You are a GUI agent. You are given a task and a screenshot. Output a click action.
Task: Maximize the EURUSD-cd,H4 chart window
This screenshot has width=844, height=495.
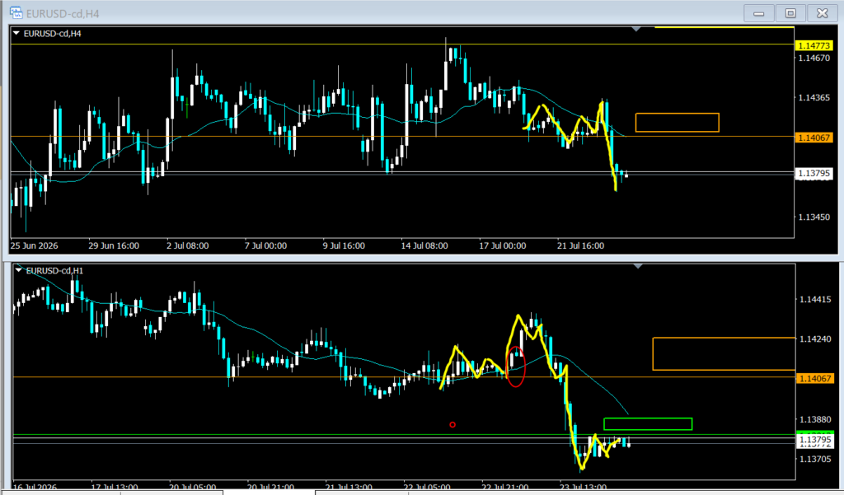(x=790, y=13)
